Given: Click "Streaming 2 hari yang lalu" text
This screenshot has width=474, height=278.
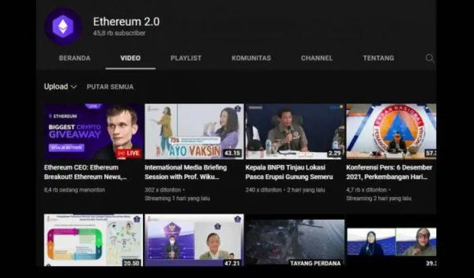Looking at the screenshot, I should (x=379, y=198).
